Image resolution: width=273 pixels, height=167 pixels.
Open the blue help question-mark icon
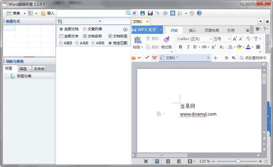[199, 13]
